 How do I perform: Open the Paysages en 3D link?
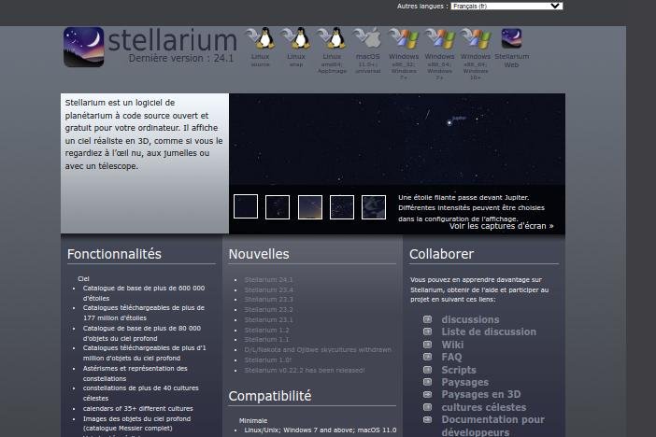(481, 394)
